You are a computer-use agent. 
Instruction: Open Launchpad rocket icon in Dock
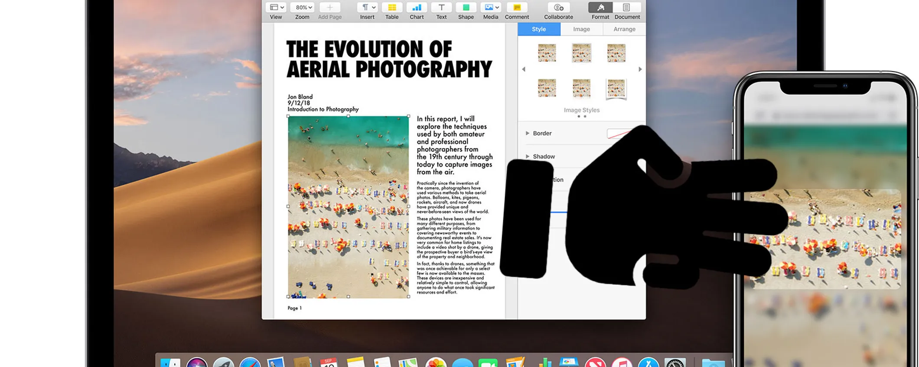(x=224, y=363)
